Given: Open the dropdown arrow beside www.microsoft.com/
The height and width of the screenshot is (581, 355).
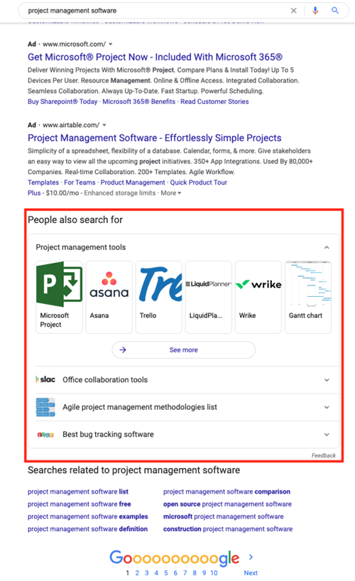Looking at the screenshot, I should pyautogui.click(x=111, y=44).
